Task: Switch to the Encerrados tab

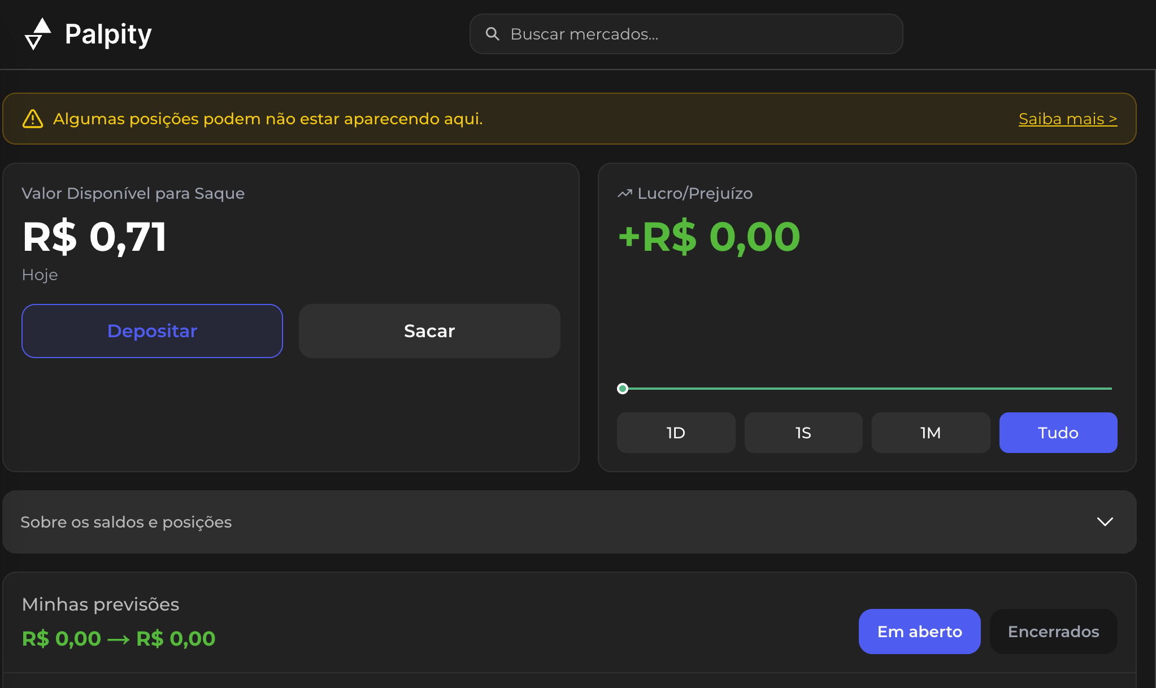Action: pyautogui.click(x=1053, y=632)
